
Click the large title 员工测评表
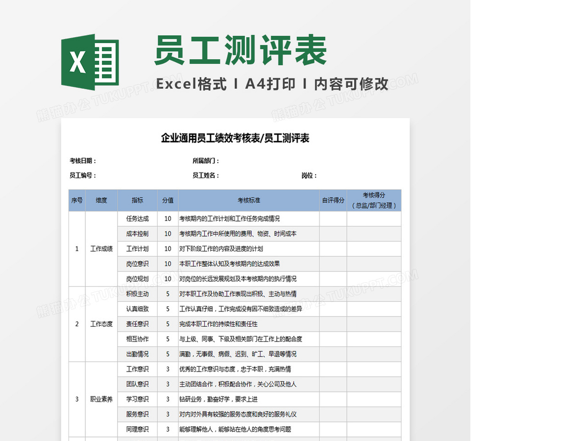[241, 50]
